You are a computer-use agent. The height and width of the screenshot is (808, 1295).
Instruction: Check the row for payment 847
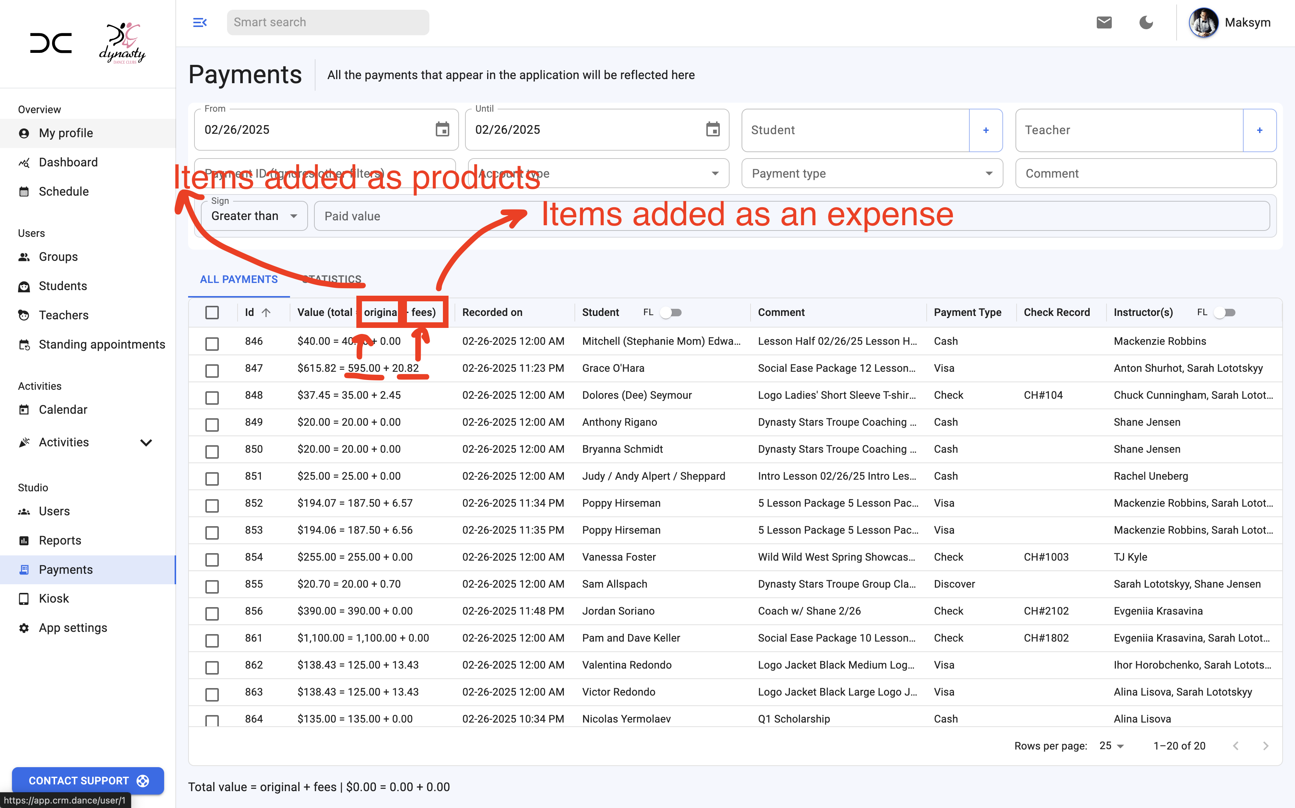[x=212, y=370]
